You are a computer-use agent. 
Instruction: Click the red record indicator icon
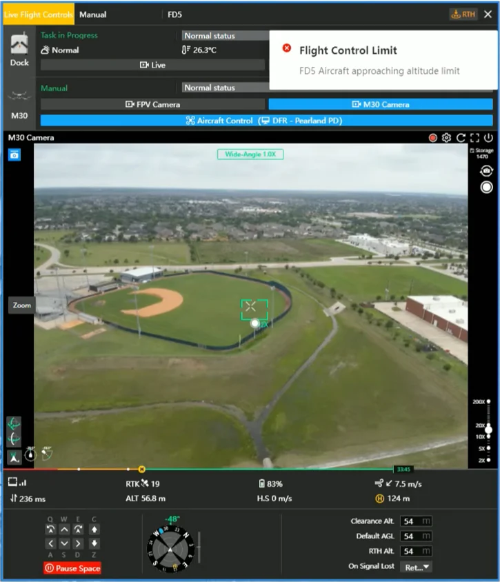433,138
